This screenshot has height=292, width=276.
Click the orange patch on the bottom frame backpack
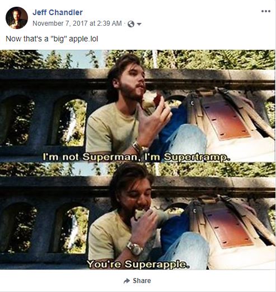click(x=228, y=227)
